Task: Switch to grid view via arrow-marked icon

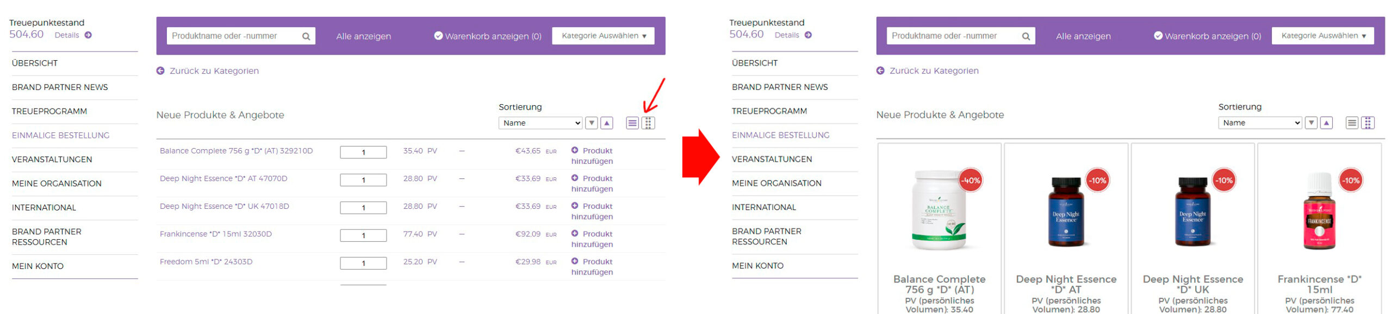Action: pyautogui.click(x=647, y=123)
